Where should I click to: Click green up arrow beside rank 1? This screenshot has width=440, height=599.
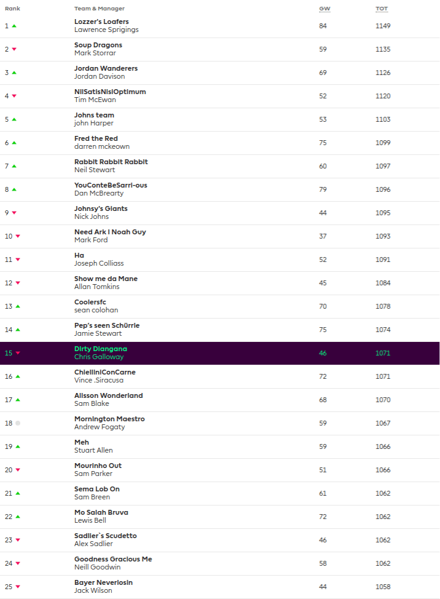14,26
